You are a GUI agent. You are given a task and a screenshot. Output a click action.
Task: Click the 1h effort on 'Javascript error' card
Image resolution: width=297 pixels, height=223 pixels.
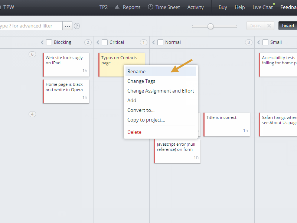(196, 157)
